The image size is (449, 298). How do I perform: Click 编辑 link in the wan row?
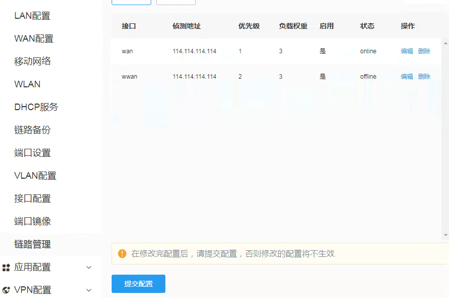(407, 51)
